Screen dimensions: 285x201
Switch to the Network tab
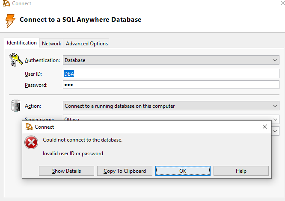click(51, 43)
